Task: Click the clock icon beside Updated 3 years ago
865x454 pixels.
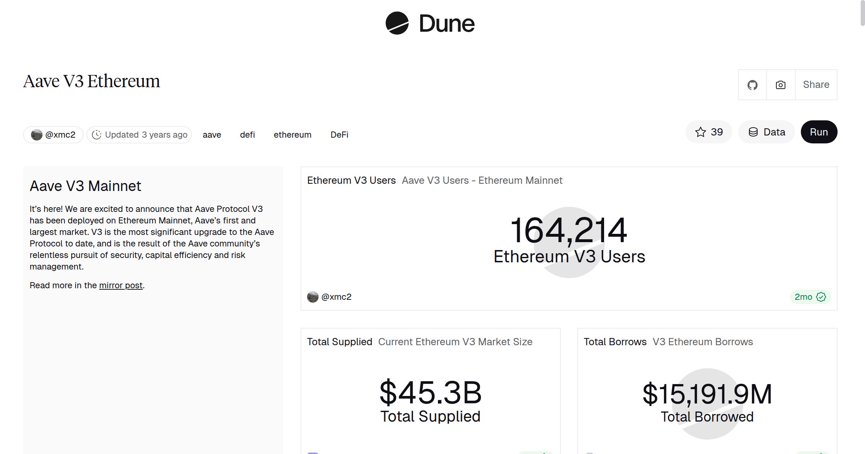Action: tap(97, 134)
